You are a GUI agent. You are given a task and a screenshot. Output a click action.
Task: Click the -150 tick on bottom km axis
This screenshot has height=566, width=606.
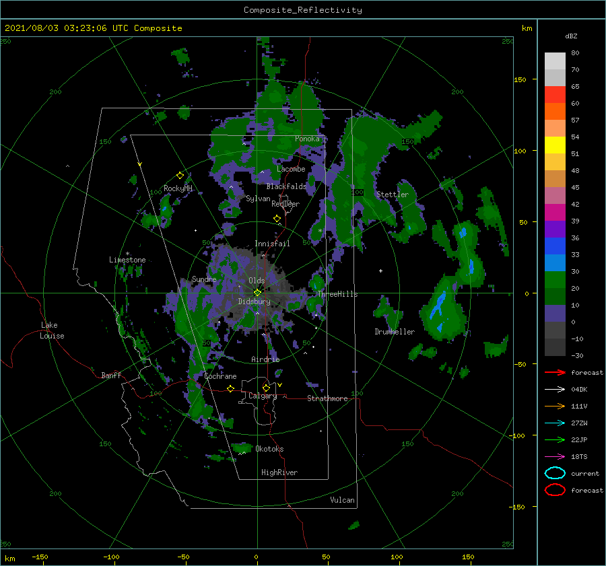point(40,557)
